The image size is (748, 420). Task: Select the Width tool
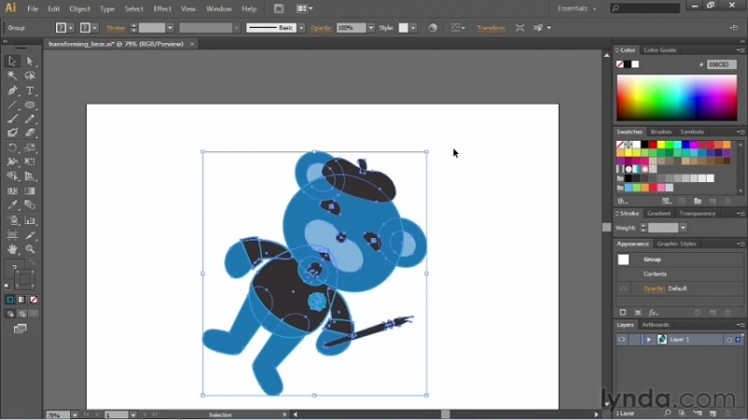[12, 161]
